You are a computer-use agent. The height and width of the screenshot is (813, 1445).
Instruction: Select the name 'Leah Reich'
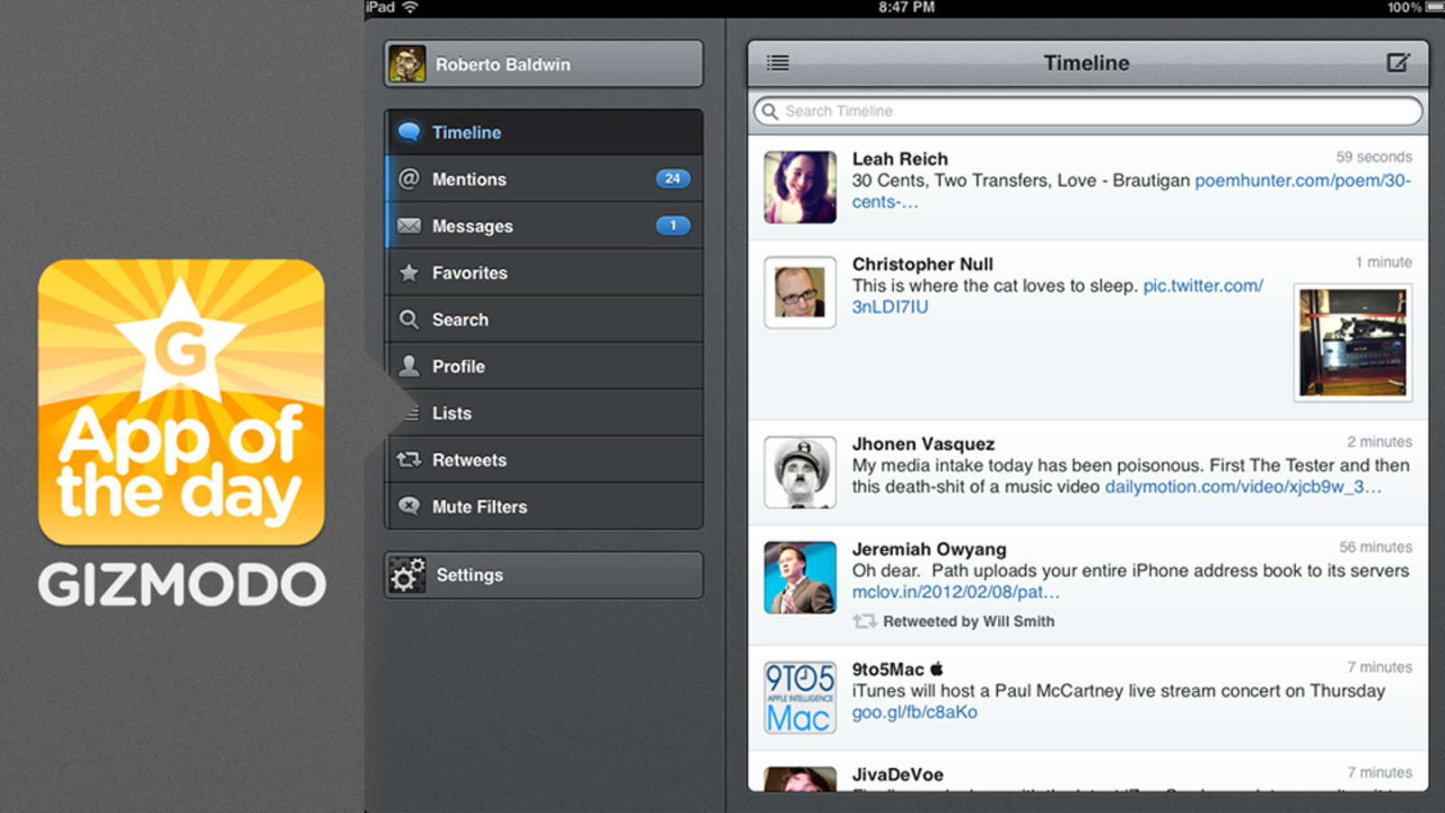pos(900,159)
